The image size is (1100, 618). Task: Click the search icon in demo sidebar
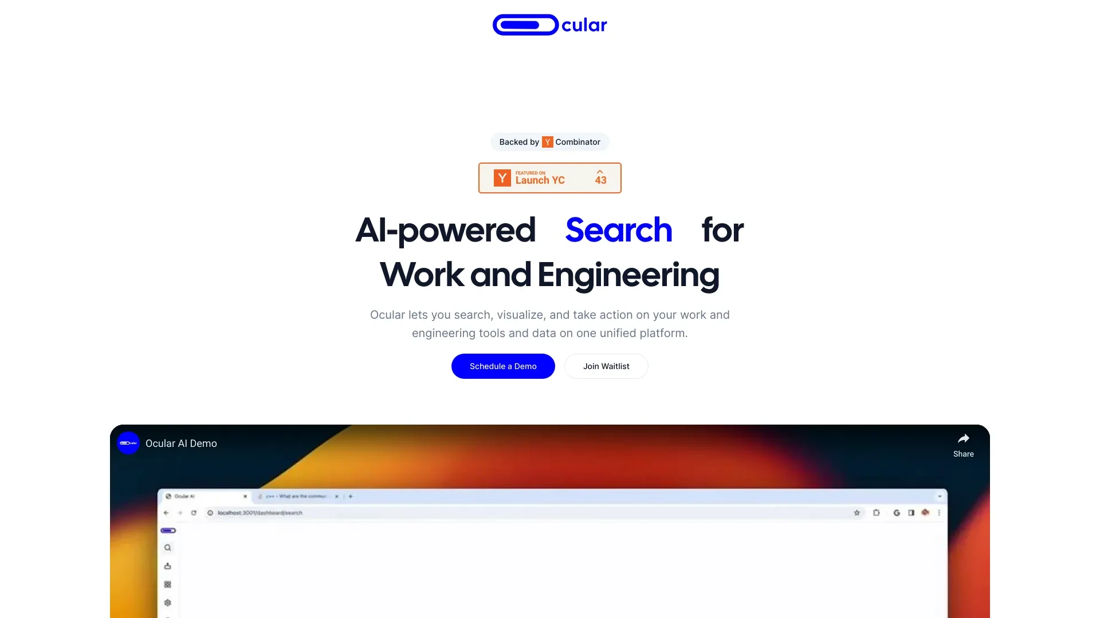point(168,547)
